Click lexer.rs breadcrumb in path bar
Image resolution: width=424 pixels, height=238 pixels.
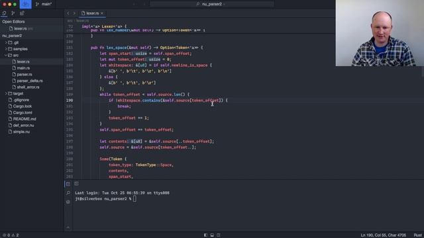[82, 20]
